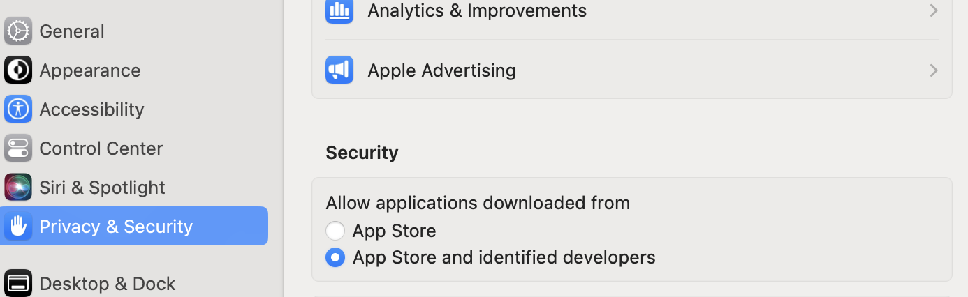Screen dimensions: 968x297
Task: Expand Apple Advertising chevron arrow
Action: pyautogui.click(x=933, y=70)
